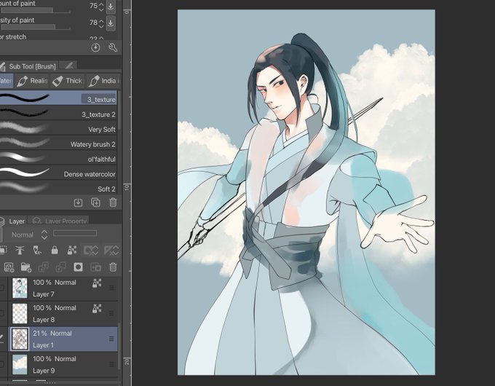495x386 pixels.
Task: Set as reference layer lighthouse icon
Action: 20,251
